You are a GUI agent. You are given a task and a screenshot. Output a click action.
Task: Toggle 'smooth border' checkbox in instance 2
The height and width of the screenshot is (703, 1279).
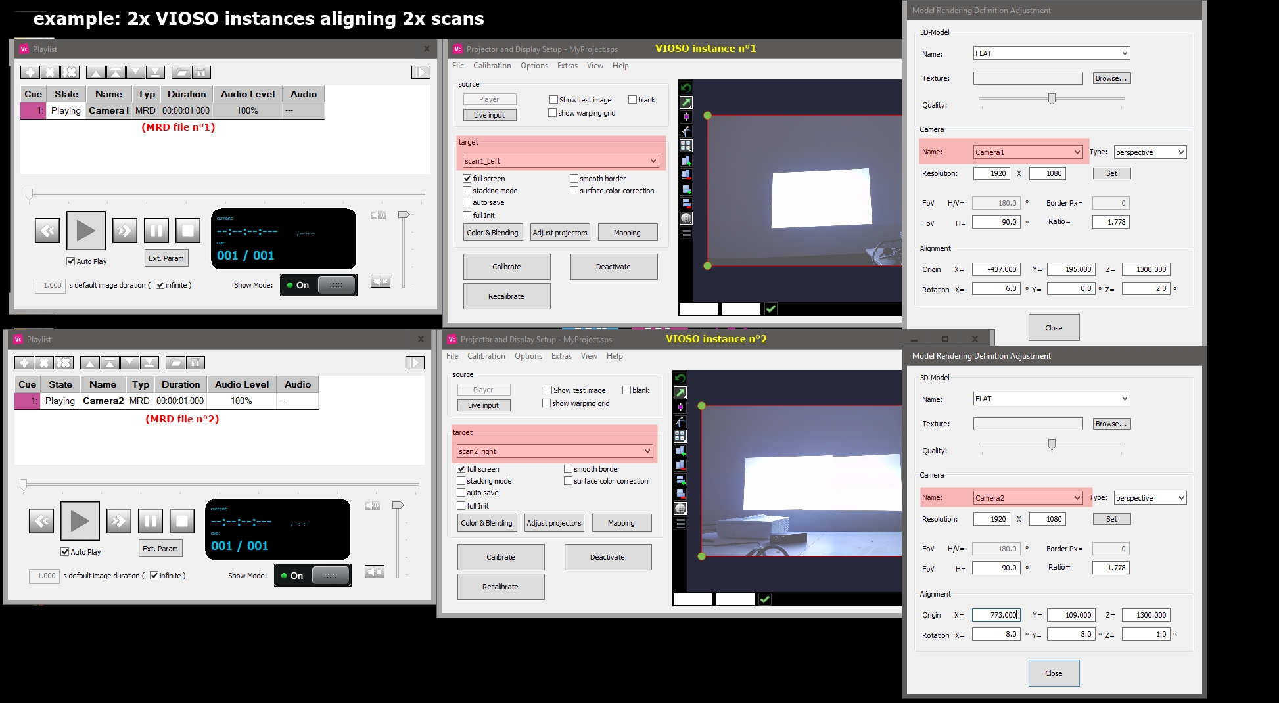(568, 469)
